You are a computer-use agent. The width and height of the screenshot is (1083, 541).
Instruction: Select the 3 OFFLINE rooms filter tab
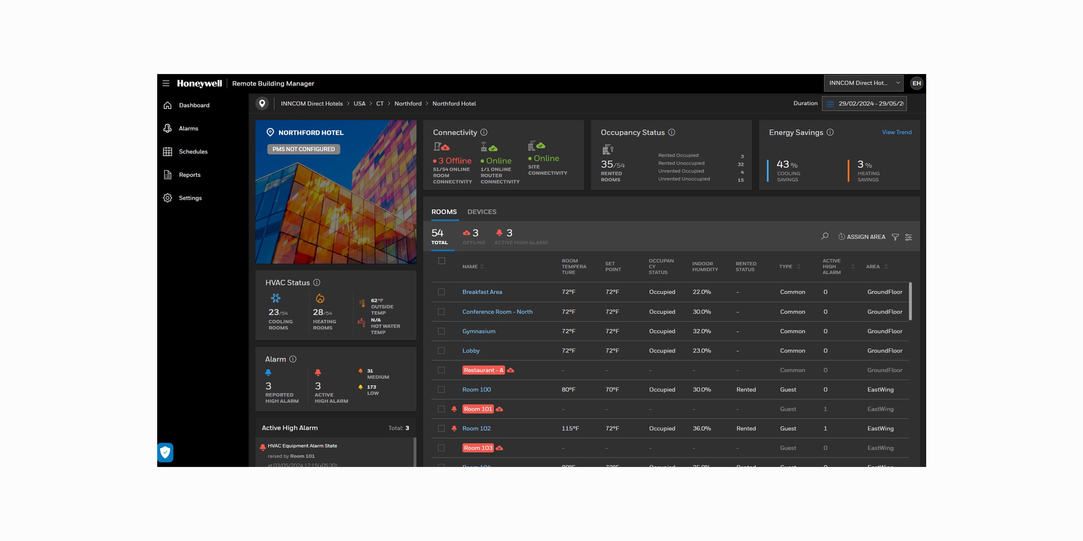point(474,236)
